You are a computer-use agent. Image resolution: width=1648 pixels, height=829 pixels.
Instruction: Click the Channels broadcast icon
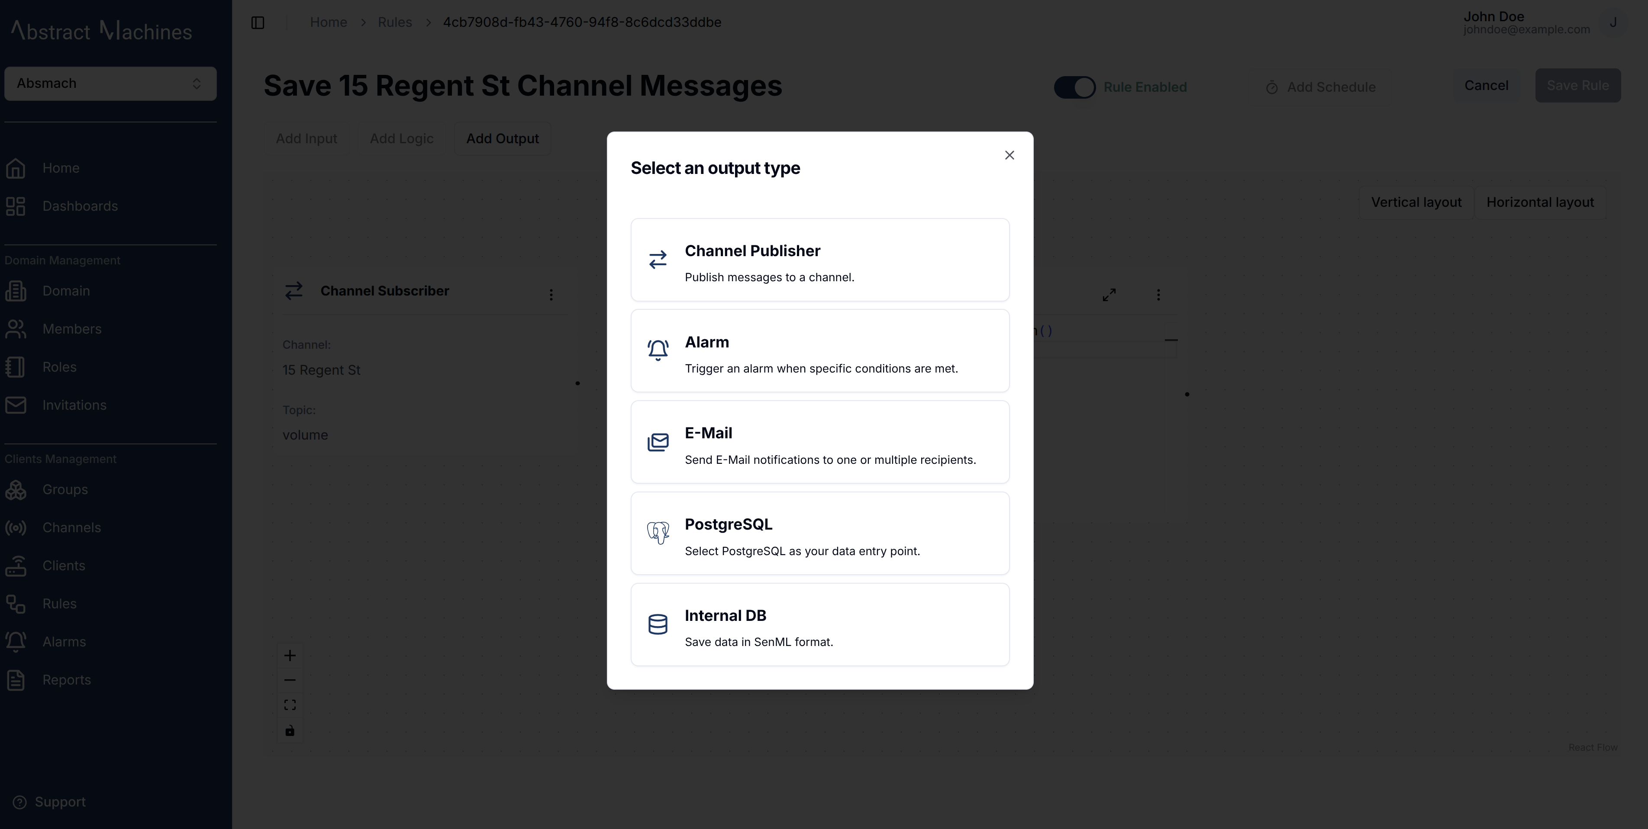pyautogui.click(x=15, y=528)
